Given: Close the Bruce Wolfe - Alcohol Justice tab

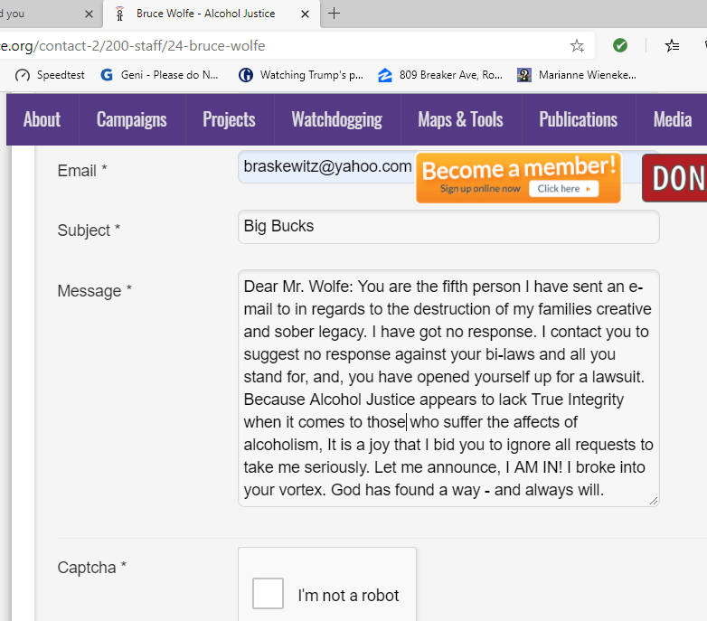Looking at the screenshot, I should tap(305, 14).
